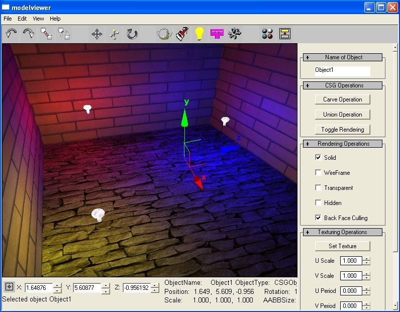Open the View menu
The height and width of the screenshot is (312, 400).
38,19
